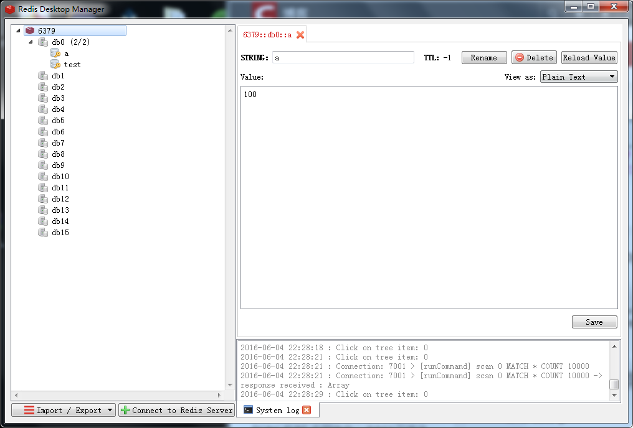Click the 22:28:18 Click on tree item log line
The width and height of the screenshot is (633, 428).
pyautogui.click(x=335, y=347)
